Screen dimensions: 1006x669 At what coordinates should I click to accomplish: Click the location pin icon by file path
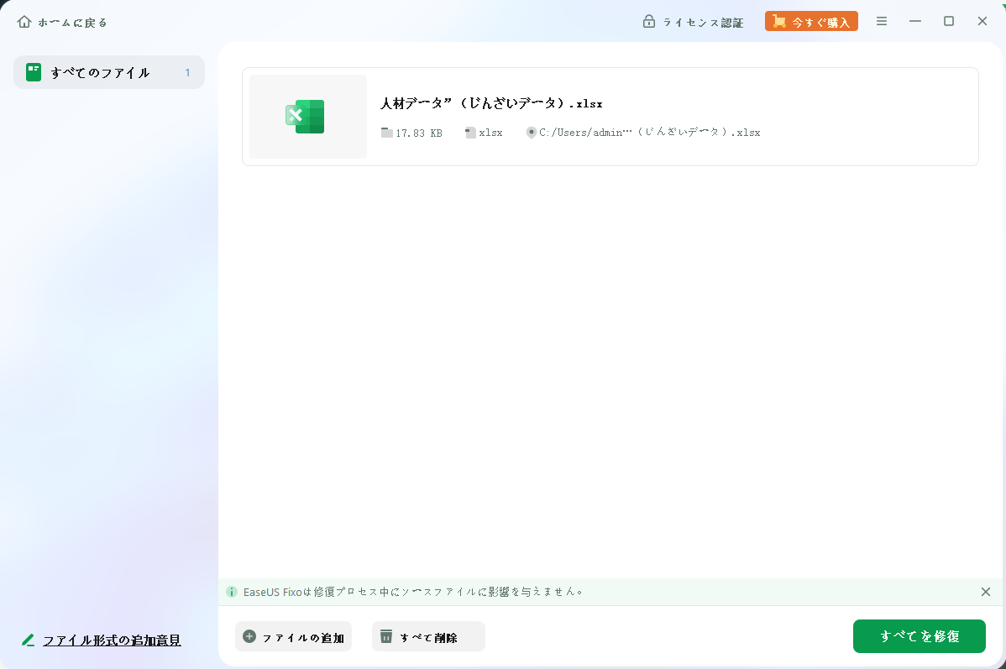[x=531, y=133]
